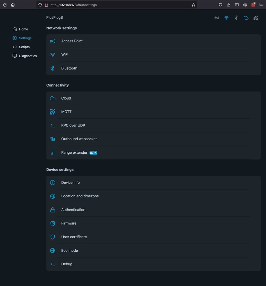Open the Authentication settings row
Image resolution: width=266 pixels, height=286 pixels.
[153, 210]
